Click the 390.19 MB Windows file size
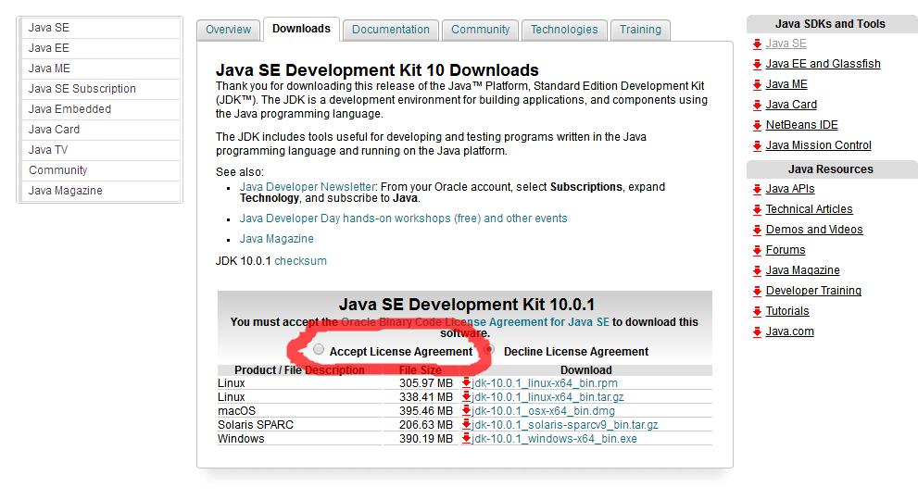 tap(426, 439)
